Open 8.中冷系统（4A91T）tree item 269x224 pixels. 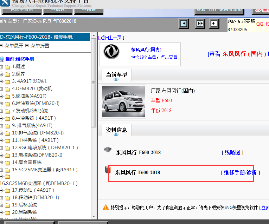click(34, 118)
